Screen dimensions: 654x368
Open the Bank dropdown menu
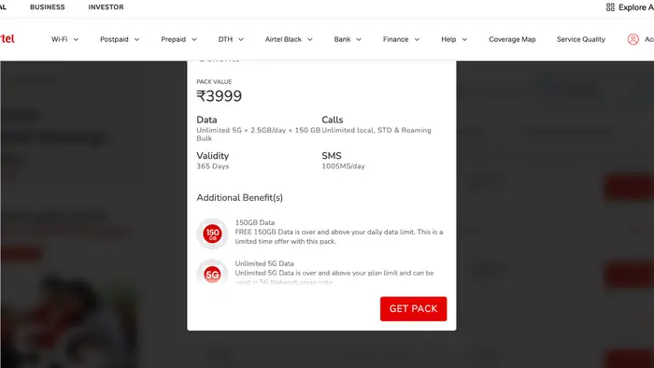tap(348, 39)
